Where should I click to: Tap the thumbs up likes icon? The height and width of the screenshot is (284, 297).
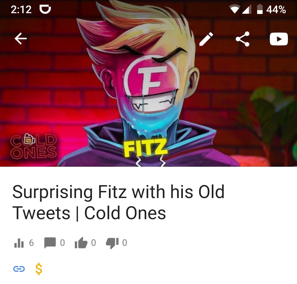tap(81, 243)
